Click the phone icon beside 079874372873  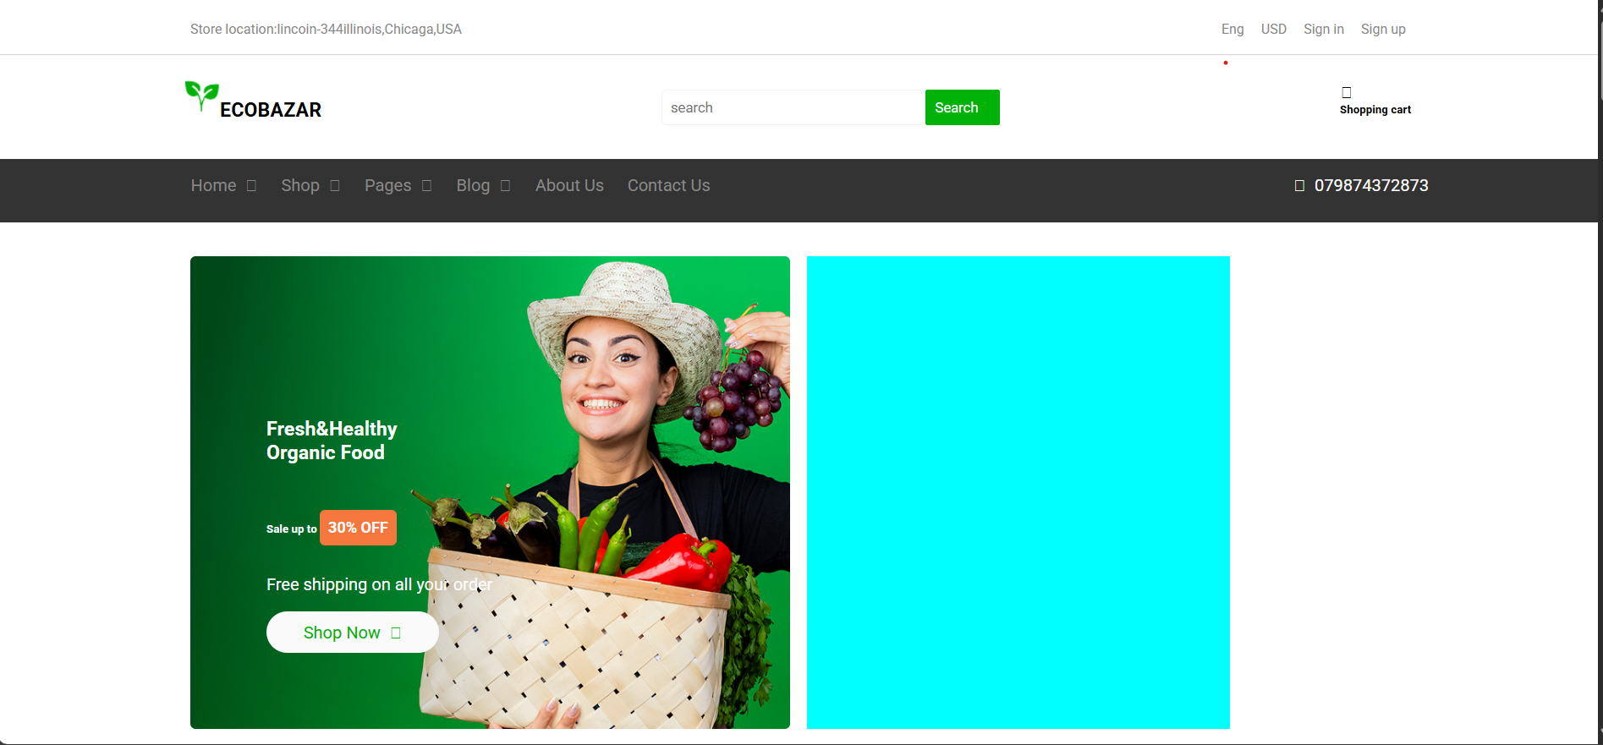pos(1299,186)
